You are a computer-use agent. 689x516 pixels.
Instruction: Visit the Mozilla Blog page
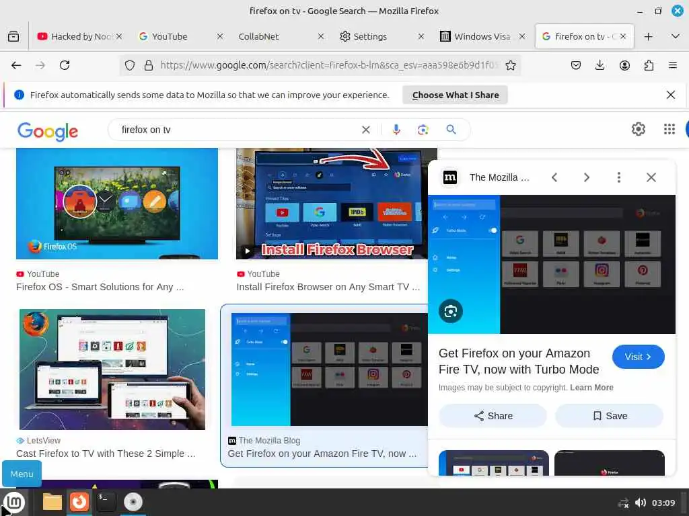click(x=638, y=357)
